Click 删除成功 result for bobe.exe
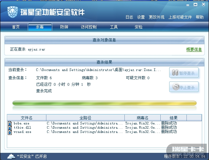This screenshot has width=209, height=160. 169,123
